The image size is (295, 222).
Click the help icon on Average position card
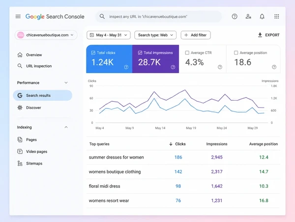(x=274, y=67)
